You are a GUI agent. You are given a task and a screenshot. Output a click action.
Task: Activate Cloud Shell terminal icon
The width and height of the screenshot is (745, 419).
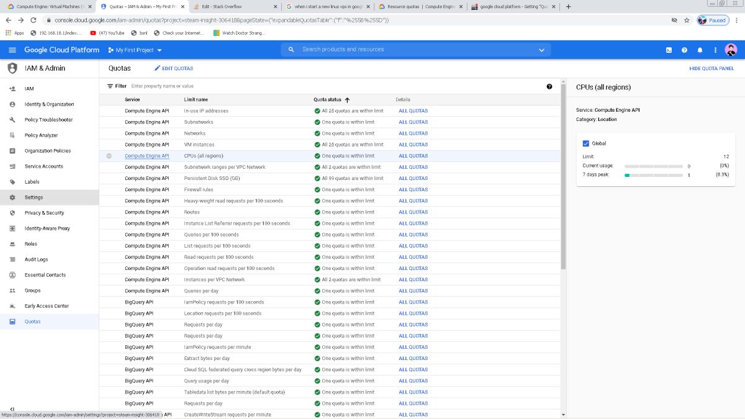point(669,50)
